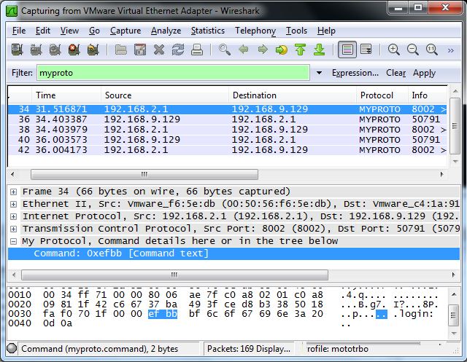Open the Tools menu

pyautogui.click(x=296, y=31)
